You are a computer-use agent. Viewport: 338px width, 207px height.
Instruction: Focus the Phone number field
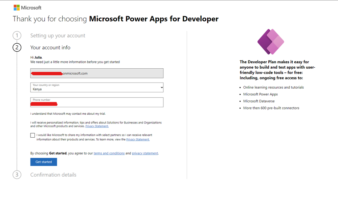97,102
